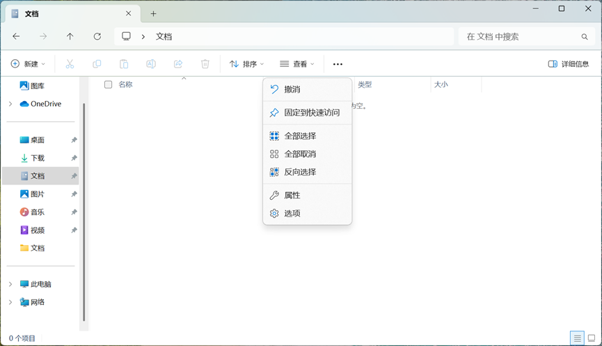Click the 在 文档 中搜索 search field
This screenshot has height=346, width=602.
coord(518,37)
